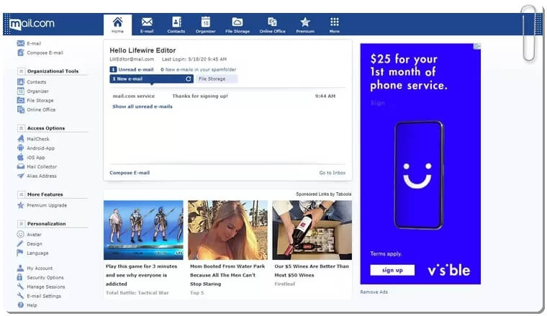Open the New e-mails in spamfolder link

point(198,69)
